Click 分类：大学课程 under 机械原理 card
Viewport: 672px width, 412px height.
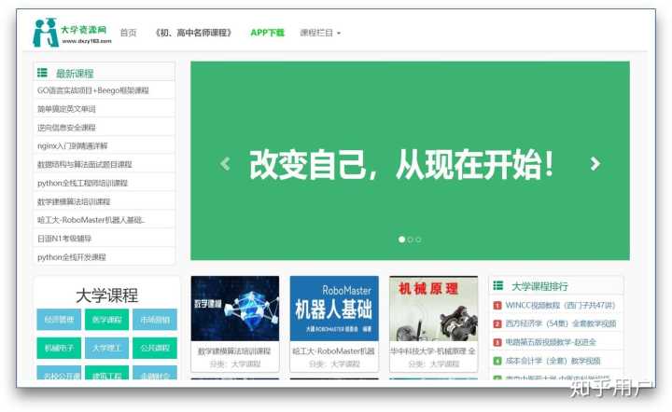(433, 364)
